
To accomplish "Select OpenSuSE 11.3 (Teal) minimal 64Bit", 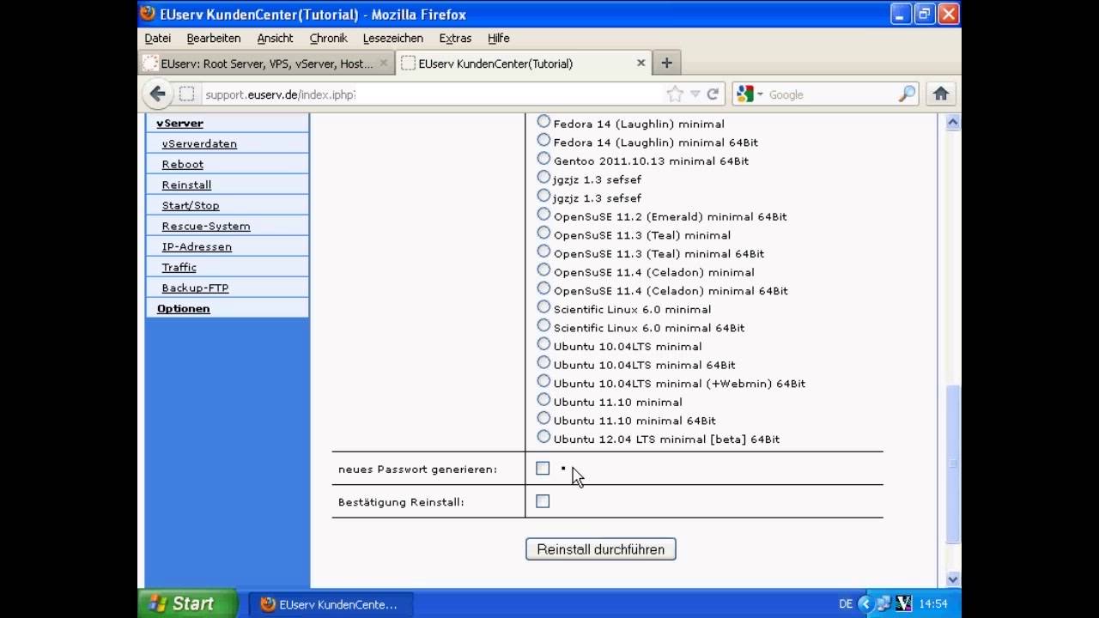I will (x=543, y=251).
